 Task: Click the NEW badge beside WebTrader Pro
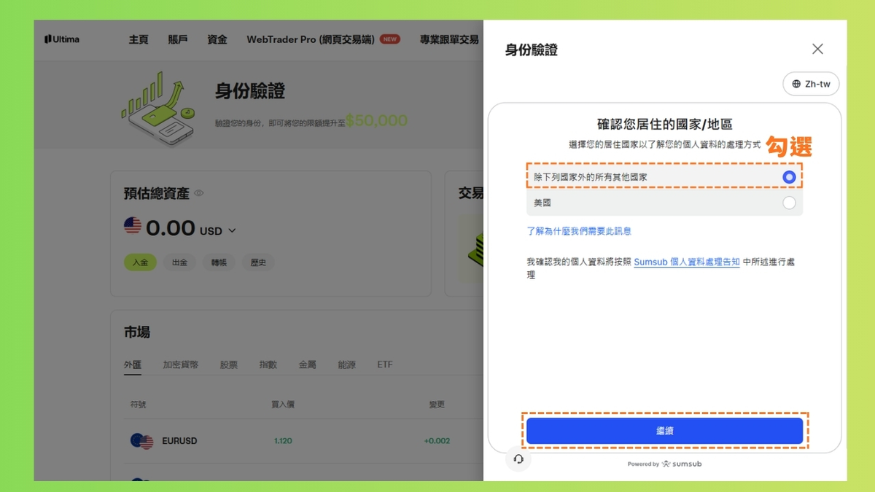click(390, 39)
